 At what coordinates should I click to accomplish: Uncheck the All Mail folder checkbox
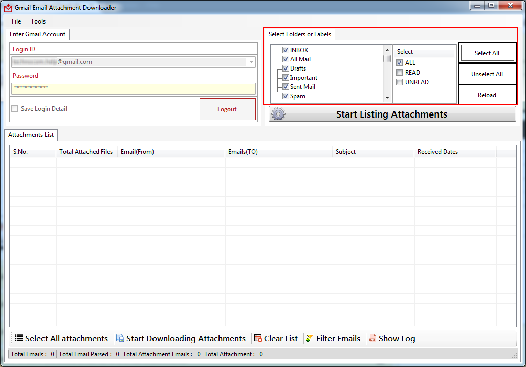(286, 59)
